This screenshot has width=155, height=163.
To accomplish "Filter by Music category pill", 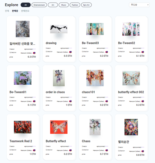I will click(63, 5).
